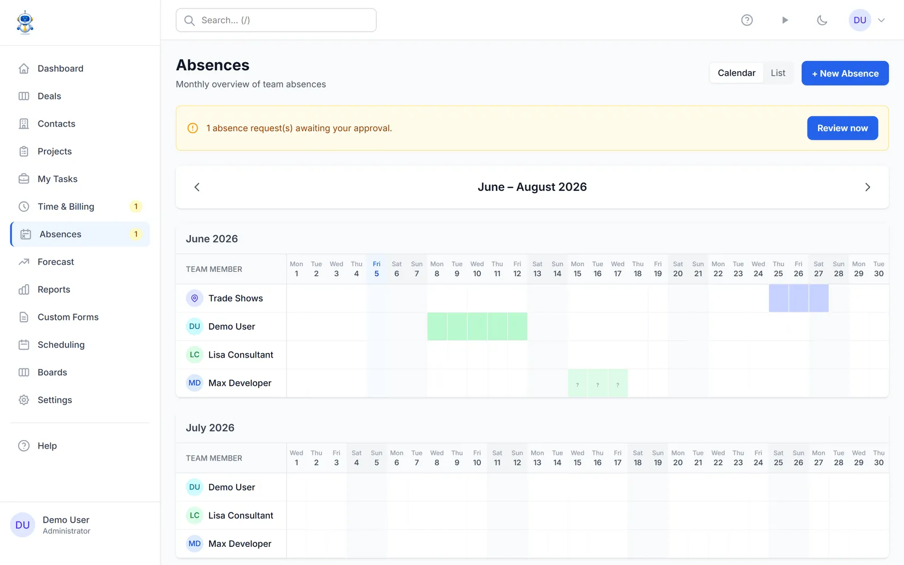Click the Thu 30 date header in July
Image resolution: width=904 pixels, height=565 pixels.
pos(879,458)
